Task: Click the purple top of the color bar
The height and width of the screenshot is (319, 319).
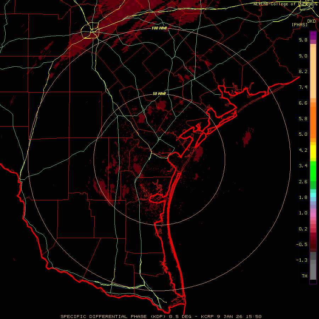Action: point(313,35)
